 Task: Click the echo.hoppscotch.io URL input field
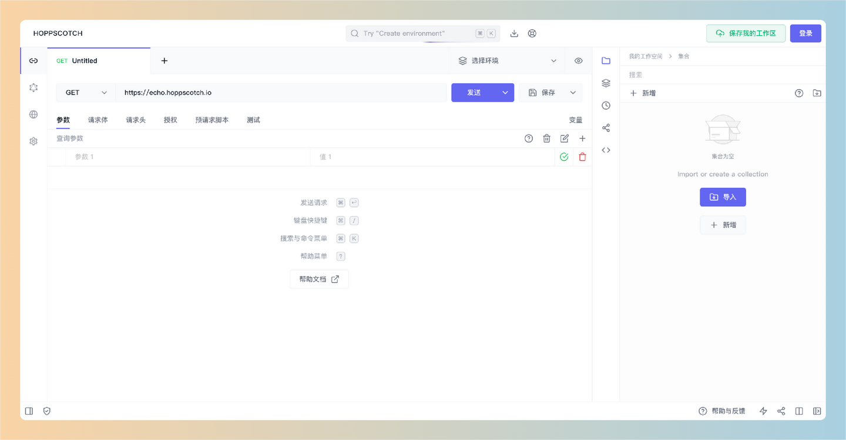(235, 92)
